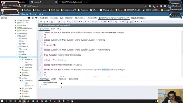Image resolution: width=183 pixels, height=103 pixels.
Task: Click the View Data table icon in Browser header
Action: pyautogui.click(x=33, y=18)
